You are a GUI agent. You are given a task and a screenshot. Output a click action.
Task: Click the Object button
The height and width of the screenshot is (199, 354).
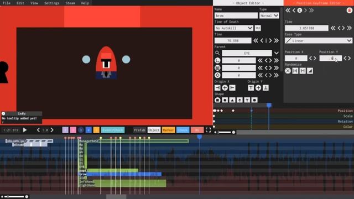(154, 130)
